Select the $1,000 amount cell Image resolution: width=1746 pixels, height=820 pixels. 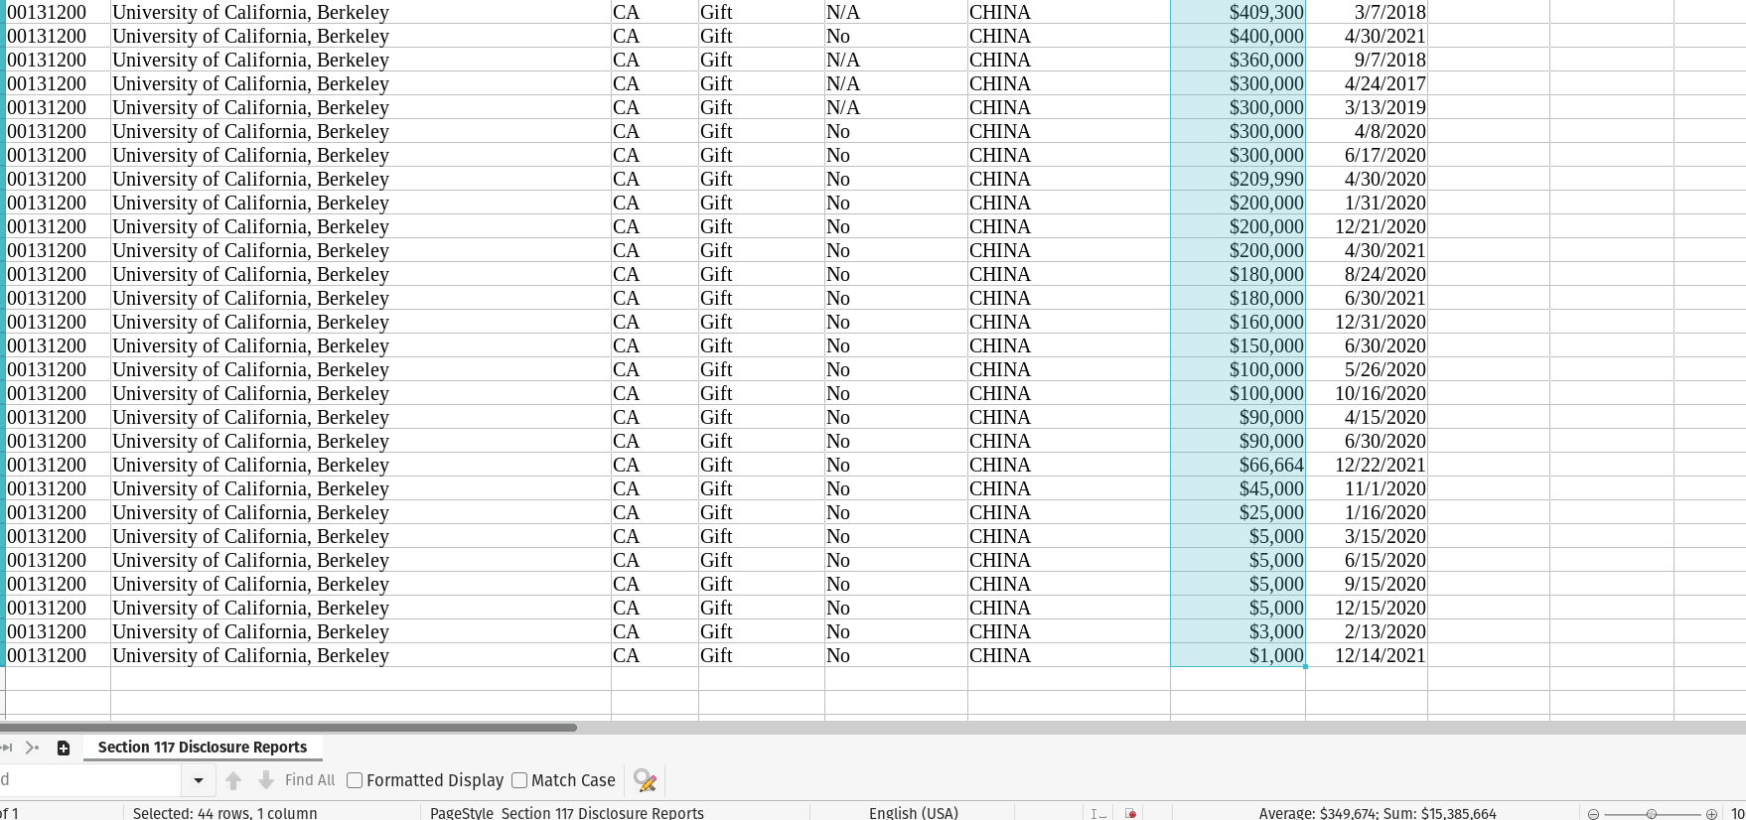coord(1237,655)
